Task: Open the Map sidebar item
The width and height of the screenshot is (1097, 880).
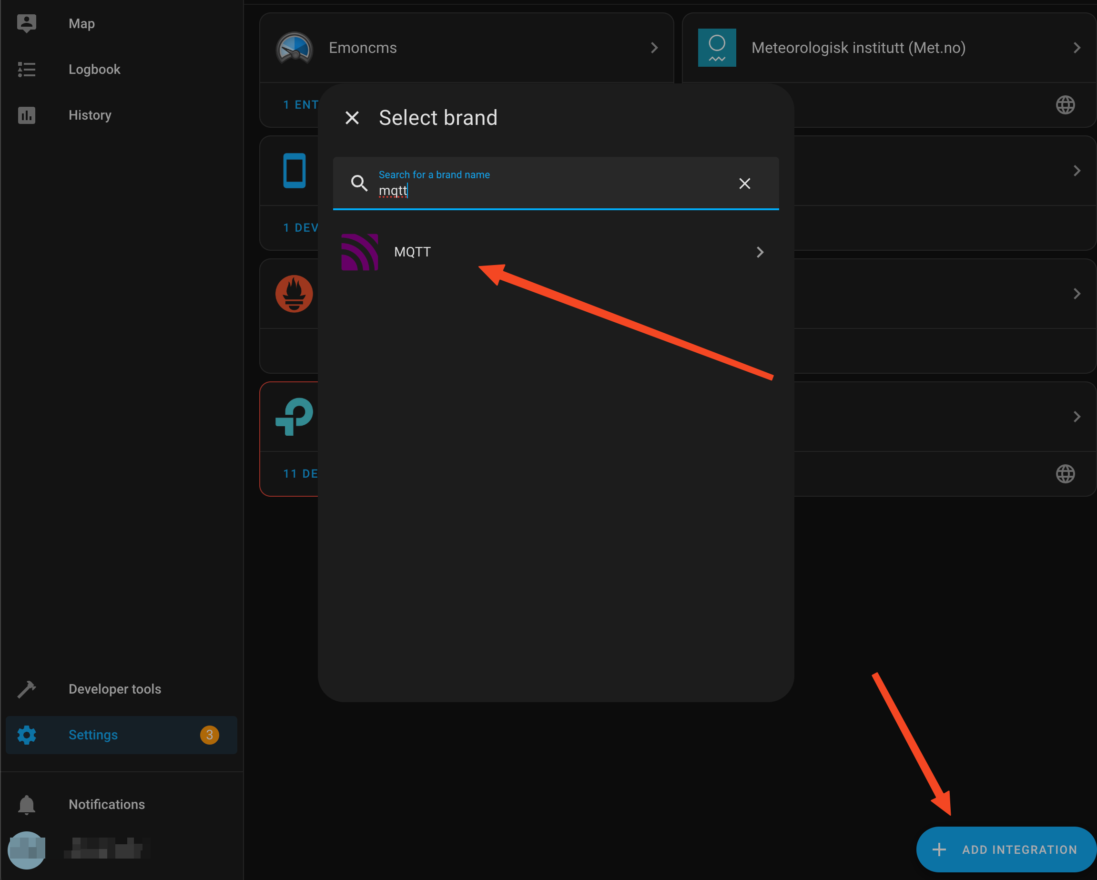Action: coord(81,23)
